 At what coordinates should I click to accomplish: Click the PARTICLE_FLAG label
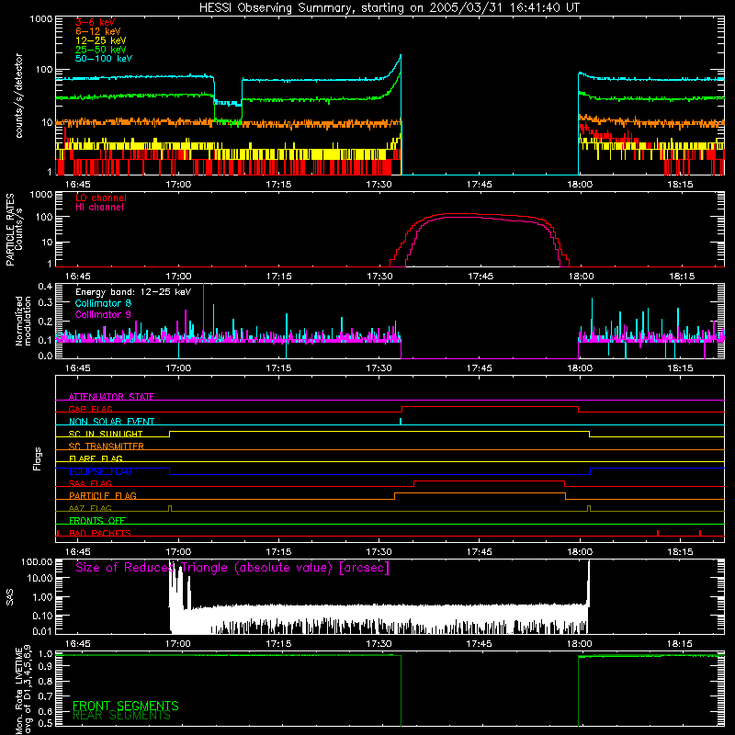click(x=103, y=495)
